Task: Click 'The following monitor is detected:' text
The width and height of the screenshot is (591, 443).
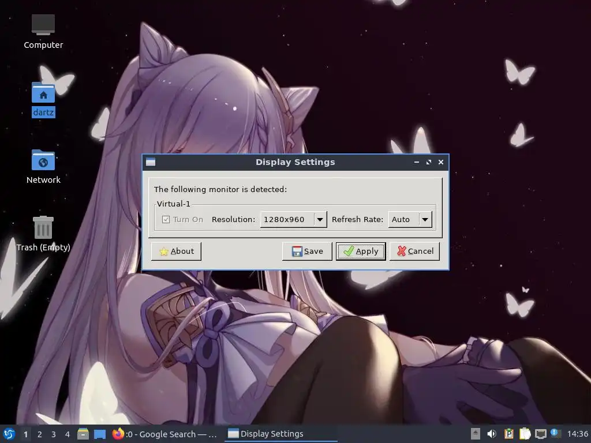Action: coord(220,189)
